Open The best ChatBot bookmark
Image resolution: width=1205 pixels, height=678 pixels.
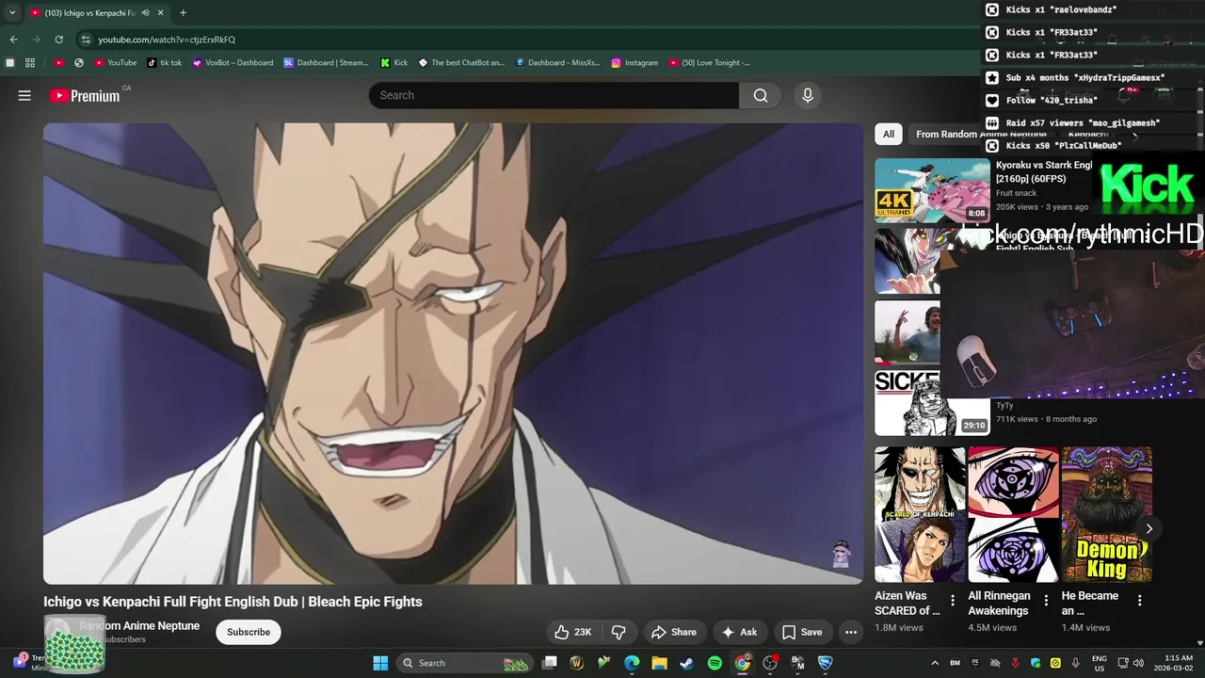[x=461, y=63]
